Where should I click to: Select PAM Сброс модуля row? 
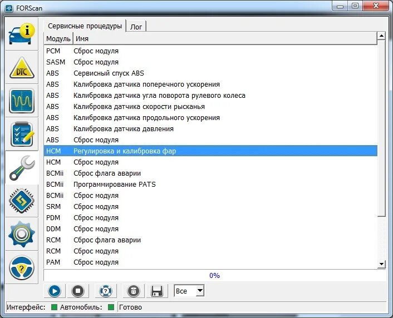[210, 262]
